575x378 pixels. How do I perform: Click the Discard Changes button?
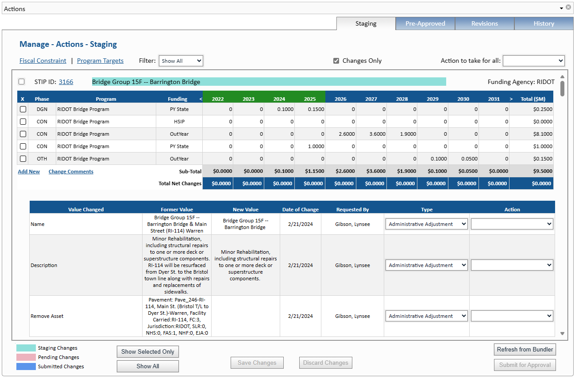[326, 363]
